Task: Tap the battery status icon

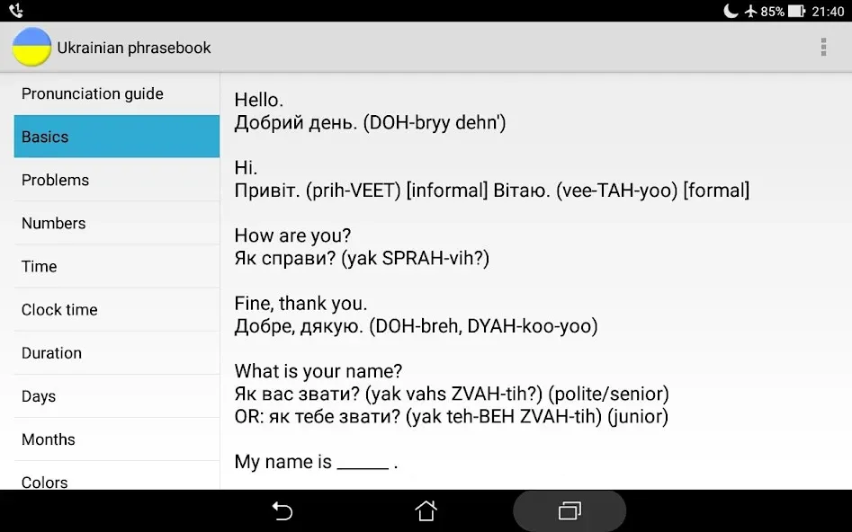Action: [796, 11]
